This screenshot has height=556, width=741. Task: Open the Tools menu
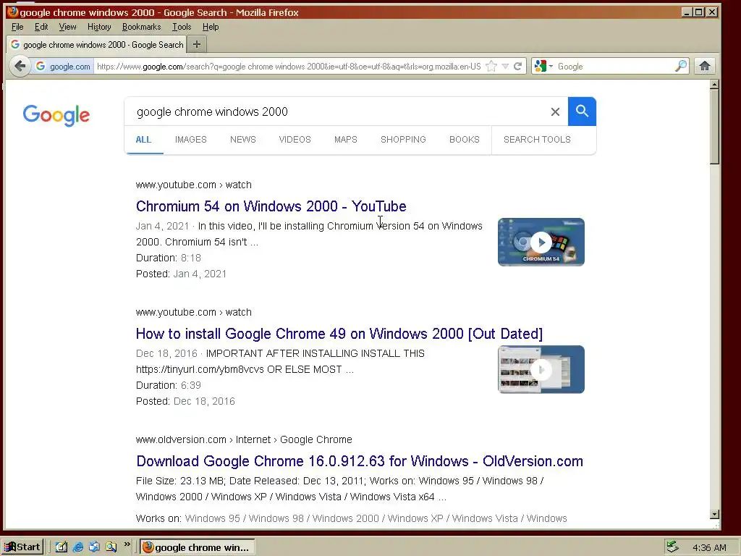(182, 27)
